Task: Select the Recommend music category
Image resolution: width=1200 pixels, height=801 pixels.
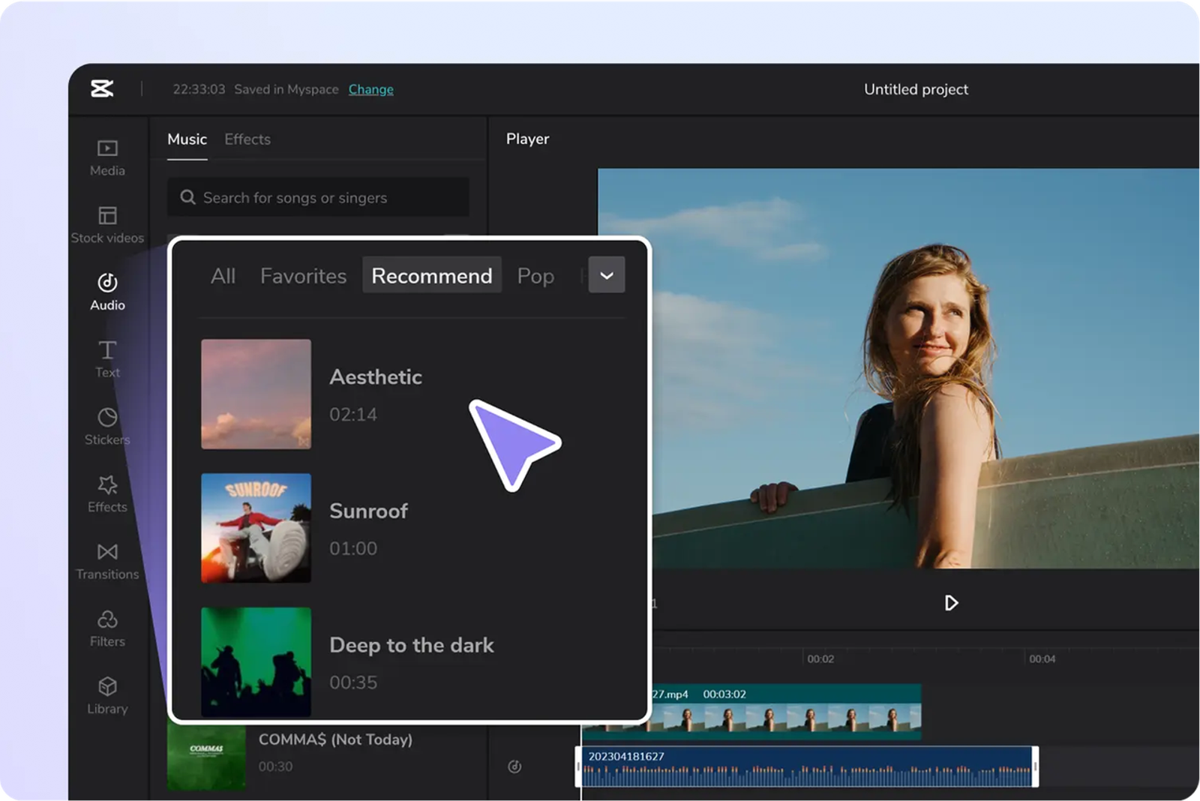Action: click(x=432, y=275)
